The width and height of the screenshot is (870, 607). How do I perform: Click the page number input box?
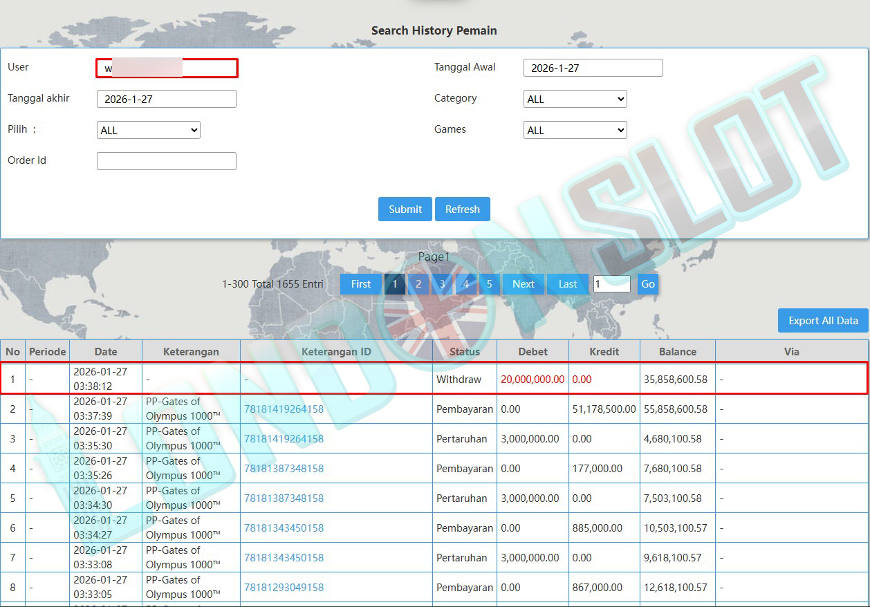tap(611, 284)
